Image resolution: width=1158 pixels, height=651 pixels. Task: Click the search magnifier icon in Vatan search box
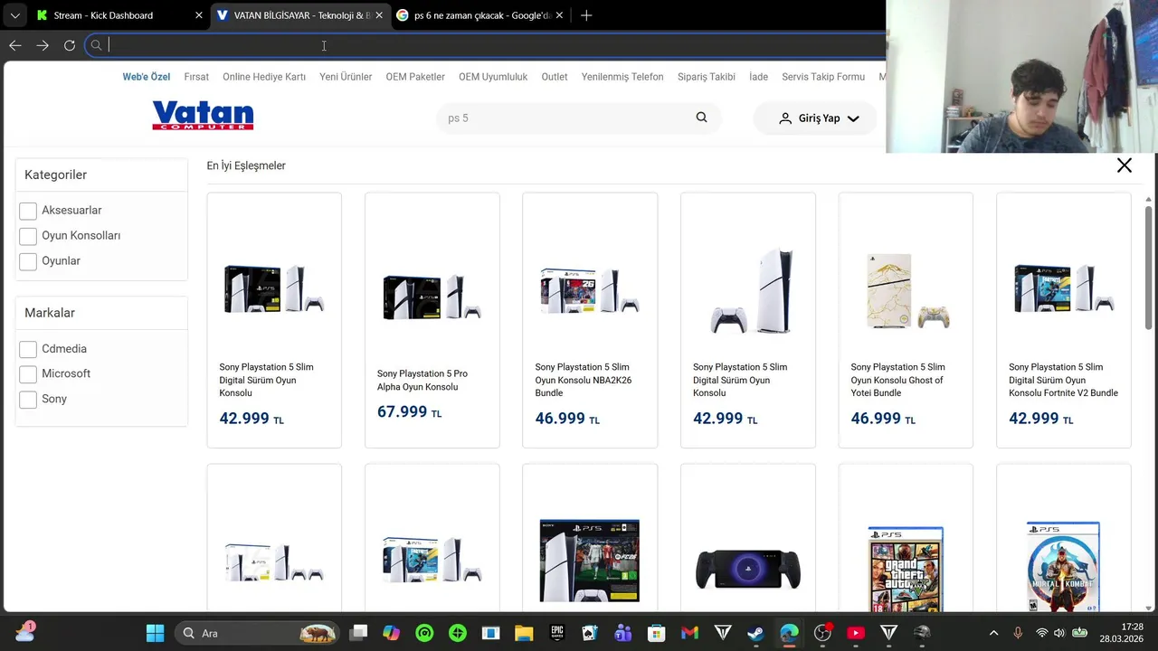click(x=701, y=118)
